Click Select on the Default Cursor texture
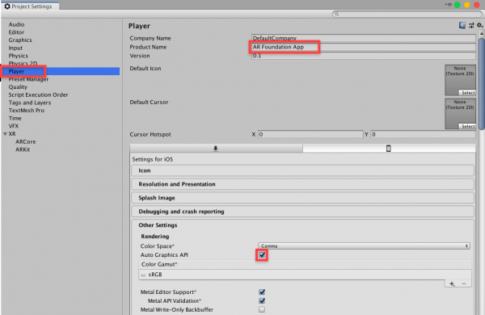 pos(467,126)
